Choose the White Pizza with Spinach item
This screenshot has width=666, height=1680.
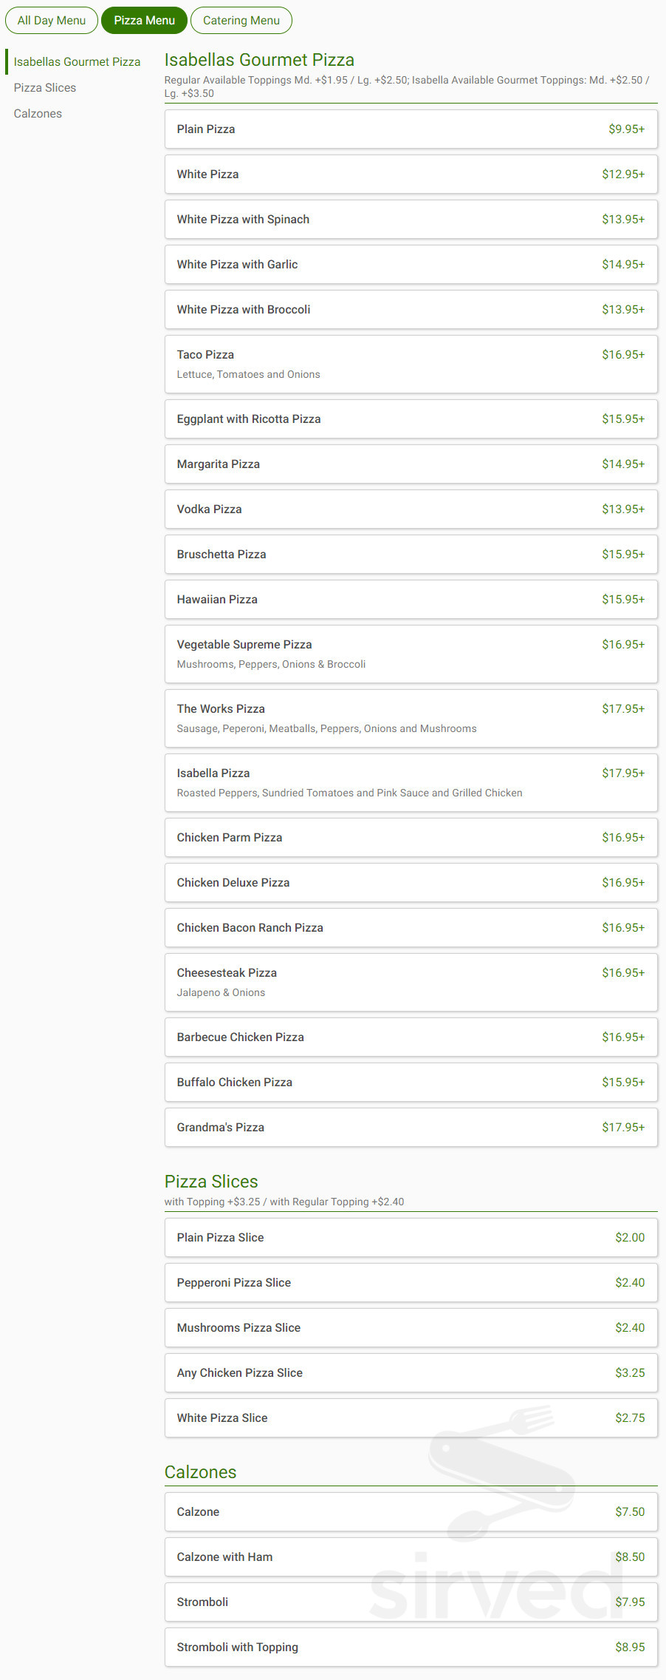click(x=411, y=219)
